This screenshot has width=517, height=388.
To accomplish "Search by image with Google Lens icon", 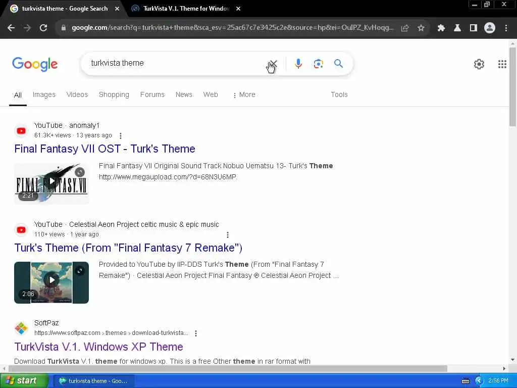I will coord(318,63).
